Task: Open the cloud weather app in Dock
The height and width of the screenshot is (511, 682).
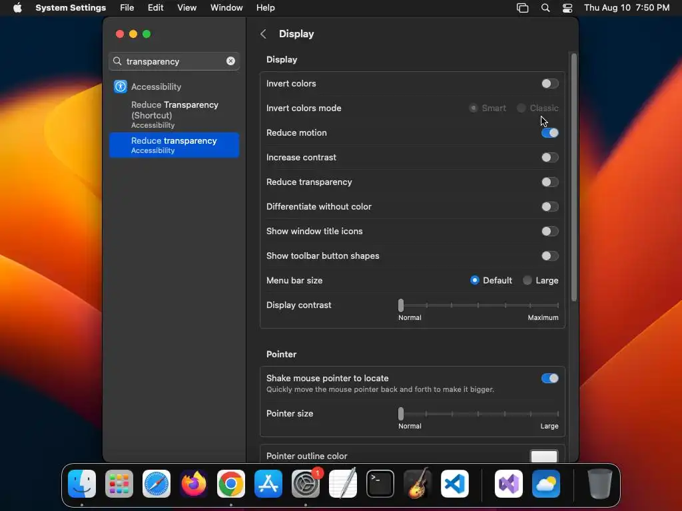Action: point(546,484)
